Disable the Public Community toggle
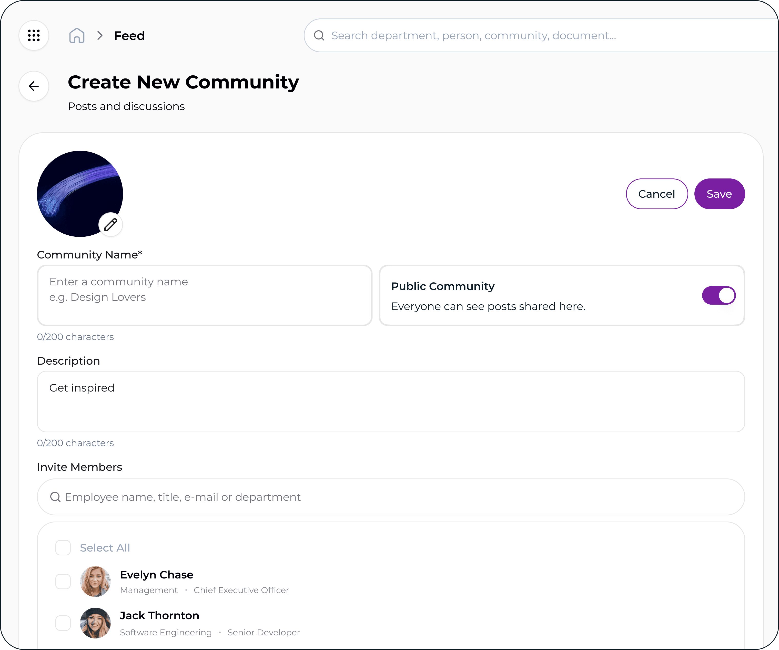Screen dimensions: 779x650 click(x=719, y=295)
